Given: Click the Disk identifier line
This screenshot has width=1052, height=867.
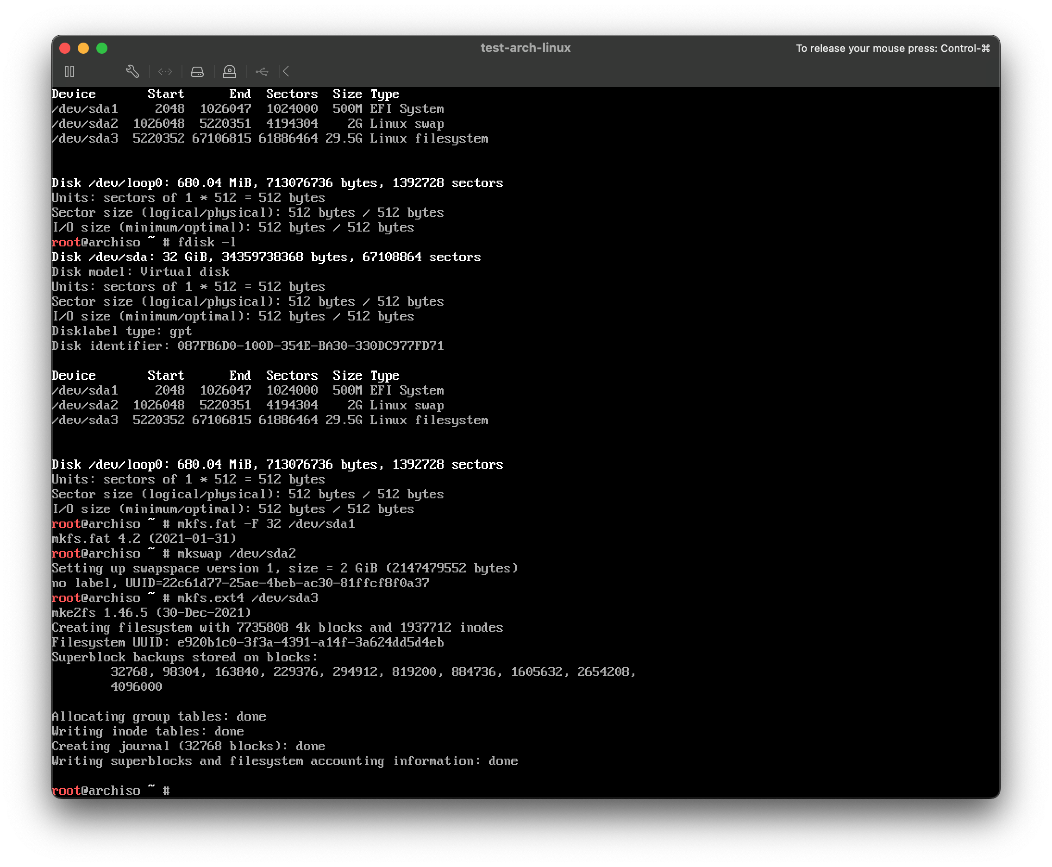Looking at the screenshot, I should pos(248,345).
